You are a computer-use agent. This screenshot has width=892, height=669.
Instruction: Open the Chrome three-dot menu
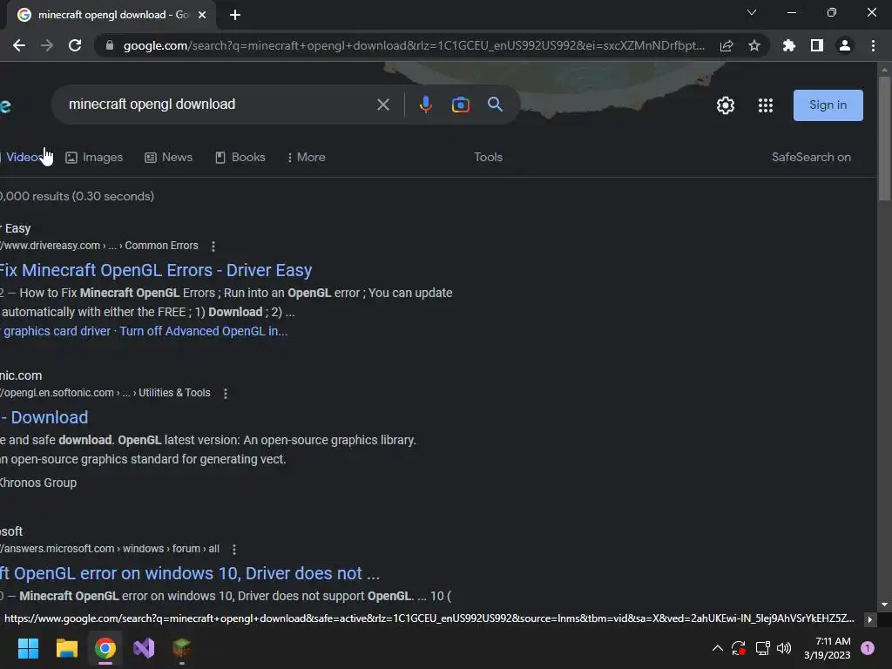[873, 45]
